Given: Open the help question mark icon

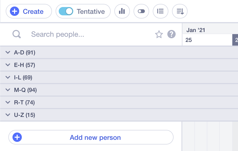Looking at the screenshot, I should [171, 34].
